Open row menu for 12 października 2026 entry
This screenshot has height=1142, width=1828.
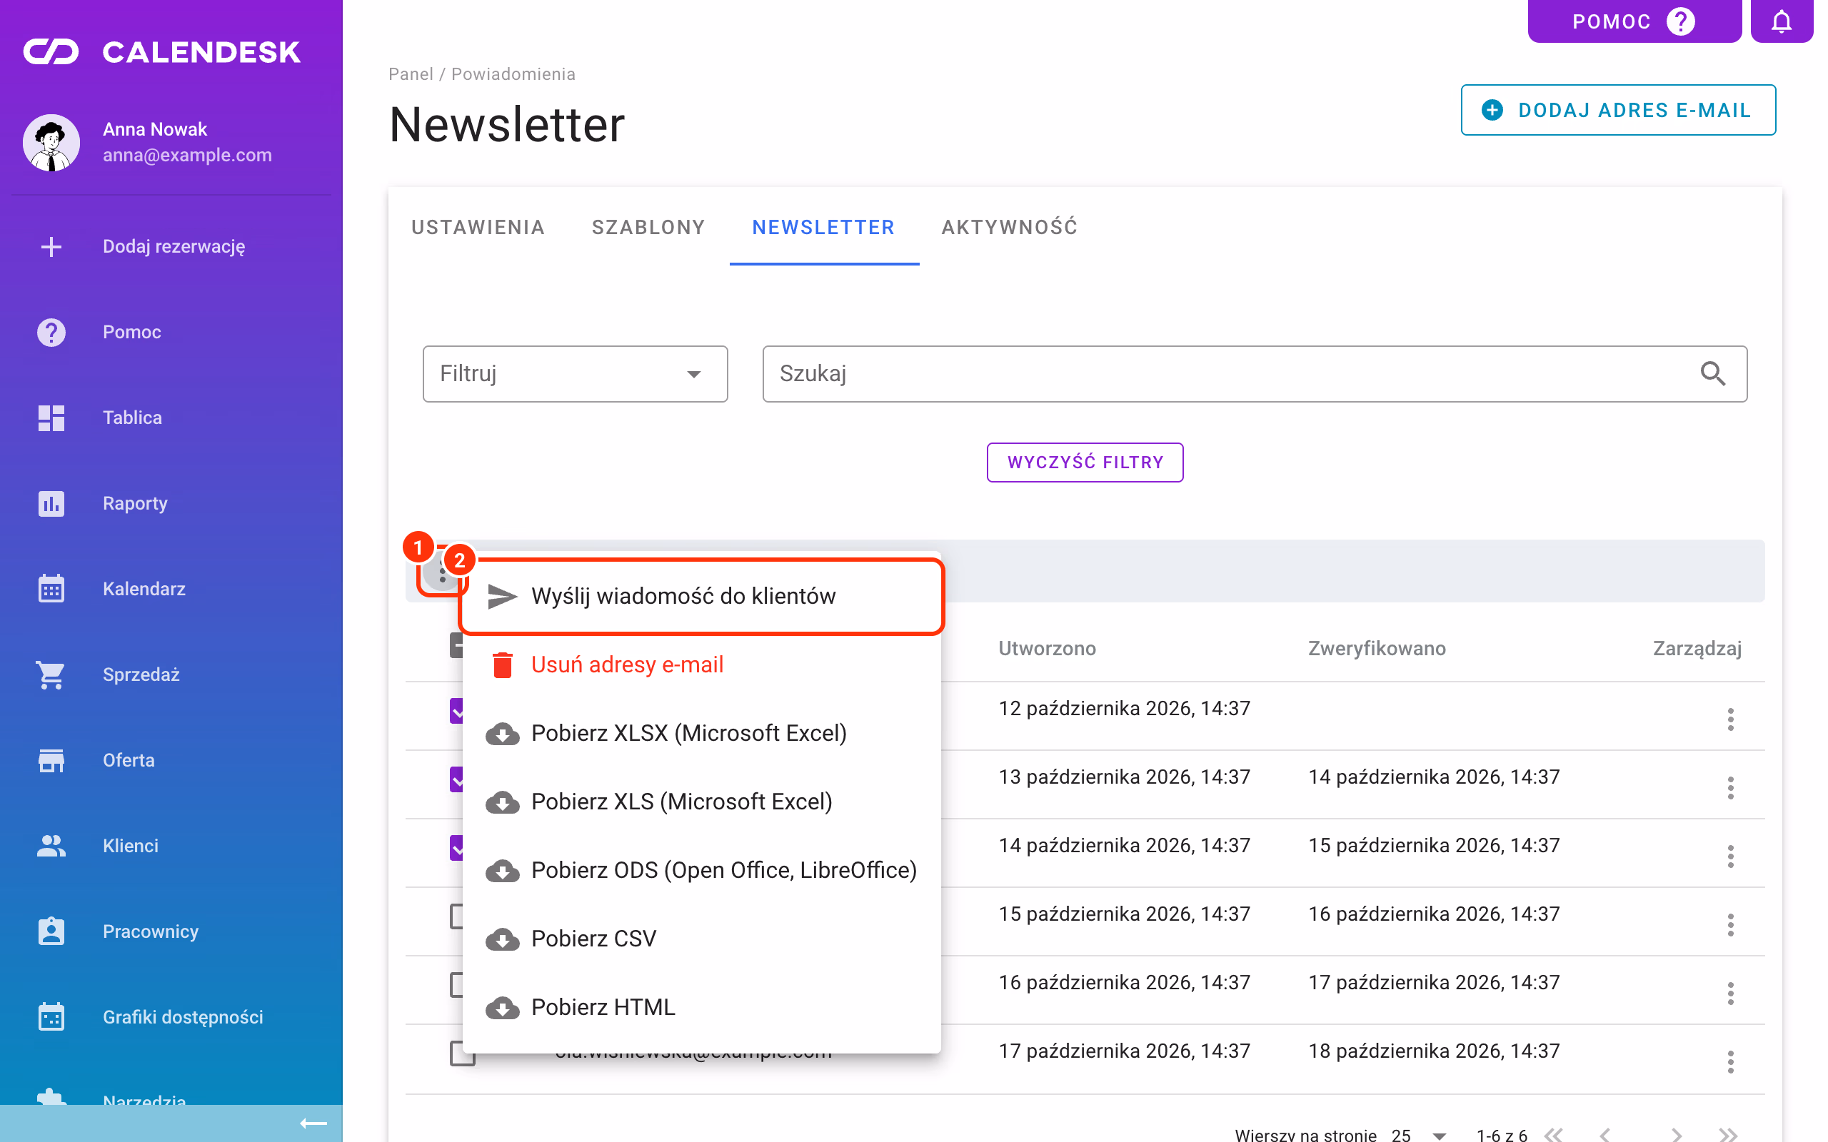[x=1729, y=719]
